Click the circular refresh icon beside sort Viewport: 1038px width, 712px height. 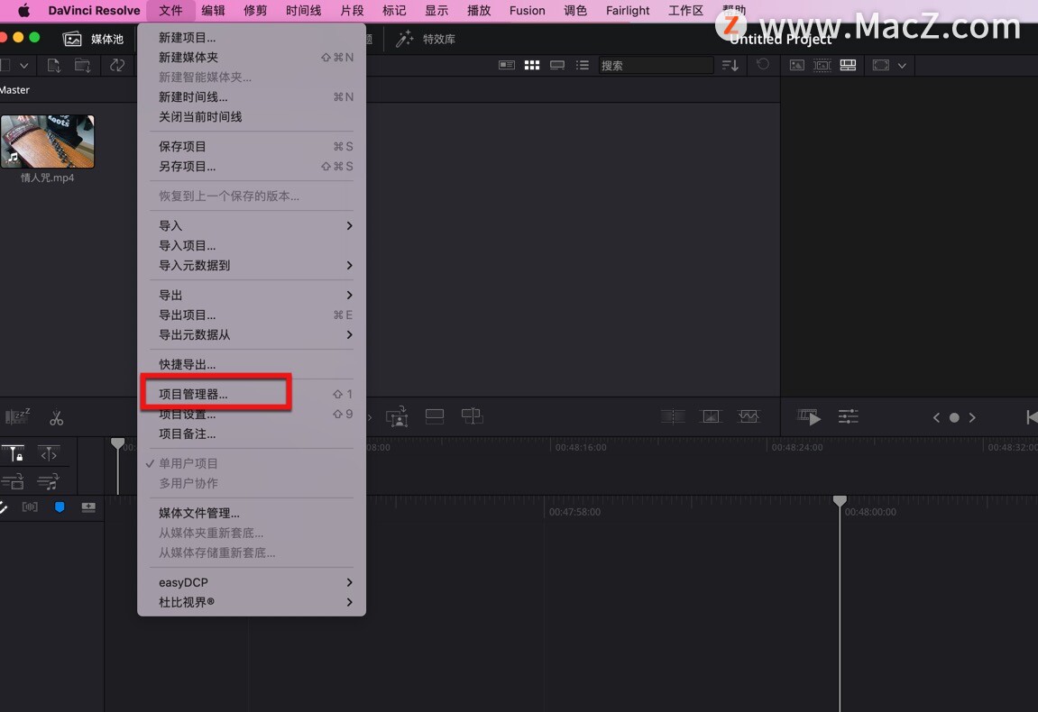(763, 64)
